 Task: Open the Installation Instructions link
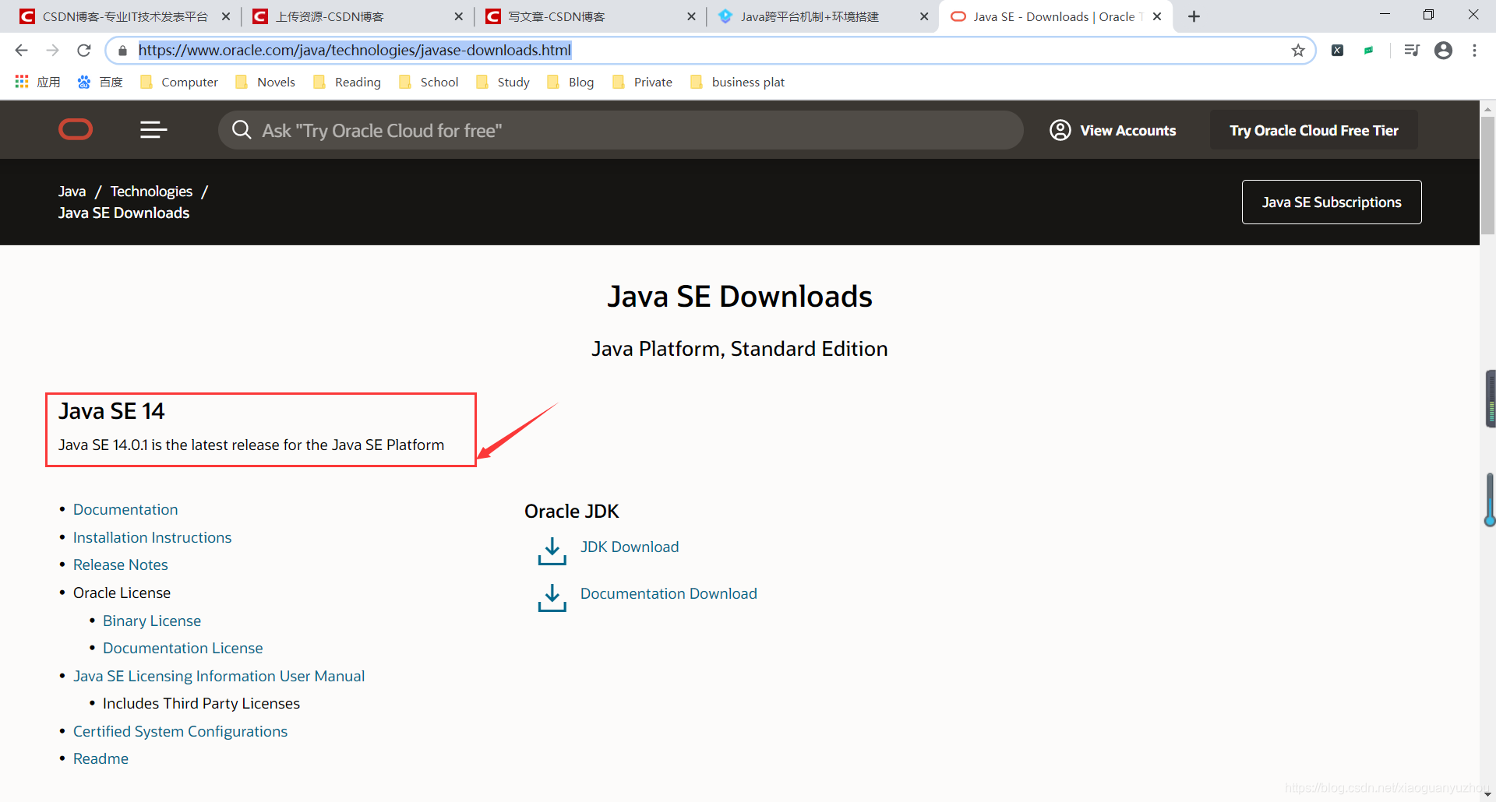pyautogui.click(x=152, y=537)
